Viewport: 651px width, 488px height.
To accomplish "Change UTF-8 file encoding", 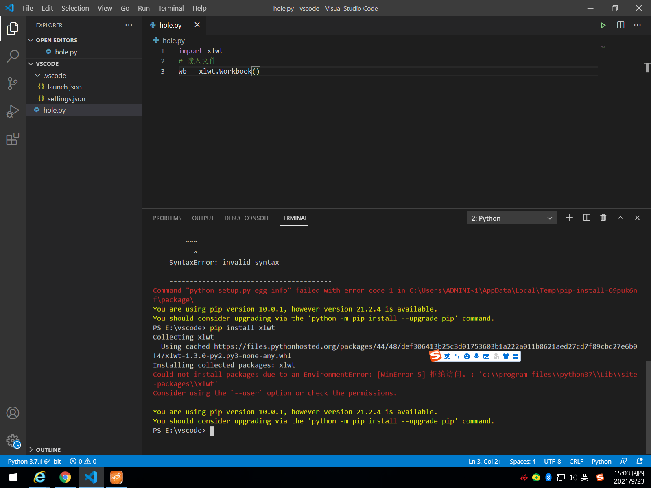I will pos(552,461).
